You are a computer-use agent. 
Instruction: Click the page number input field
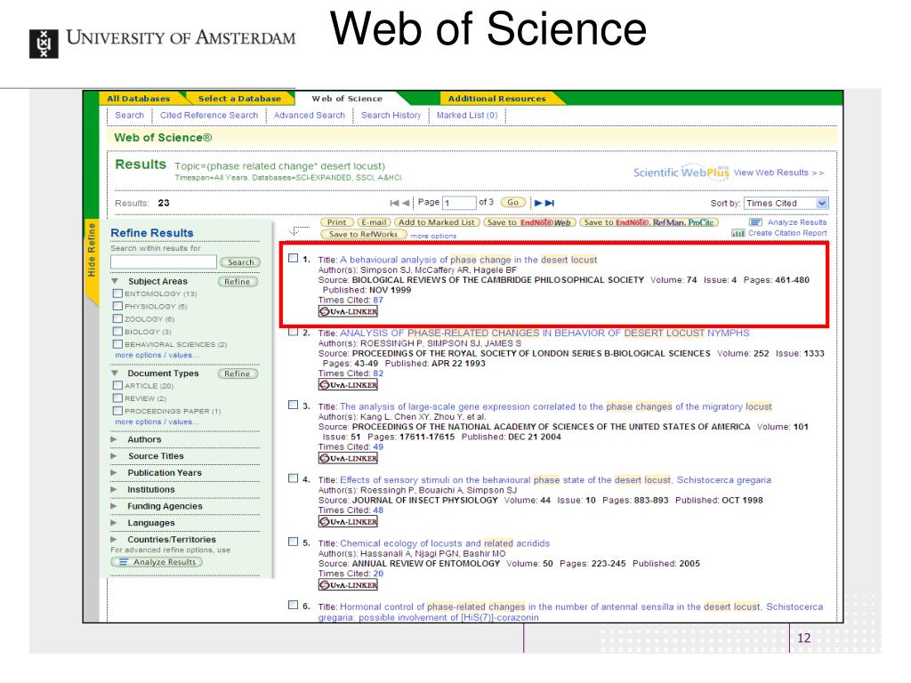[459, 203]
